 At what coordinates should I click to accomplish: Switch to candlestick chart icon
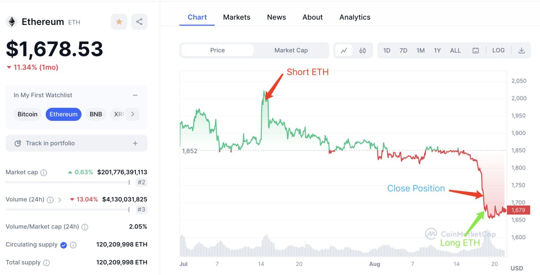(x=362, y=51)
